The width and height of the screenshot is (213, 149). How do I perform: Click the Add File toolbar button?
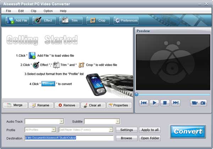click(x=17, y=21)
